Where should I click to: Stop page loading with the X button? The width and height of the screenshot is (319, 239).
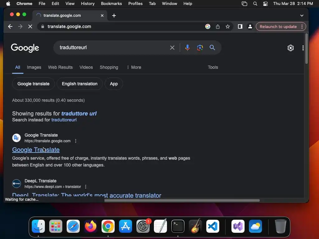(x=30, y=26)
